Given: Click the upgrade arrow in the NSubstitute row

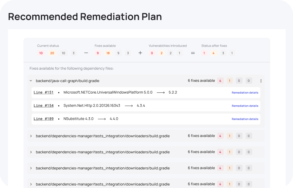Looking at the screenshot, I should pos(102,119).
